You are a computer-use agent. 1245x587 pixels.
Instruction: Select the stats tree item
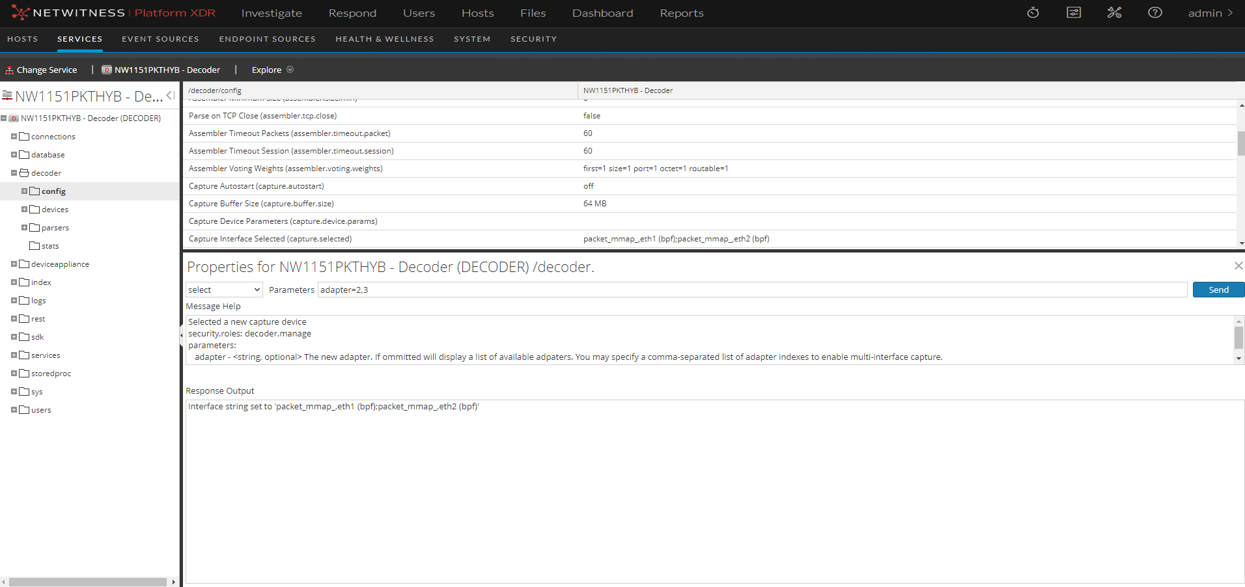click(50, 245)
